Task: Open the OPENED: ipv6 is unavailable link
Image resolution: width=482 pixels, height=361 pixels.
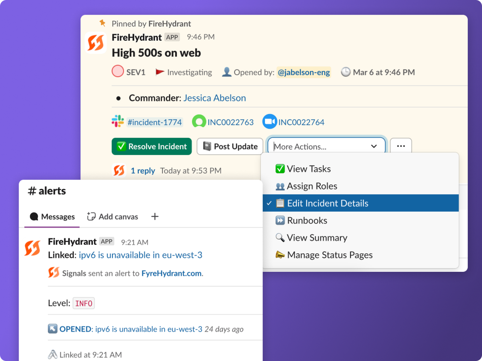Action: (x=131, y=329)
